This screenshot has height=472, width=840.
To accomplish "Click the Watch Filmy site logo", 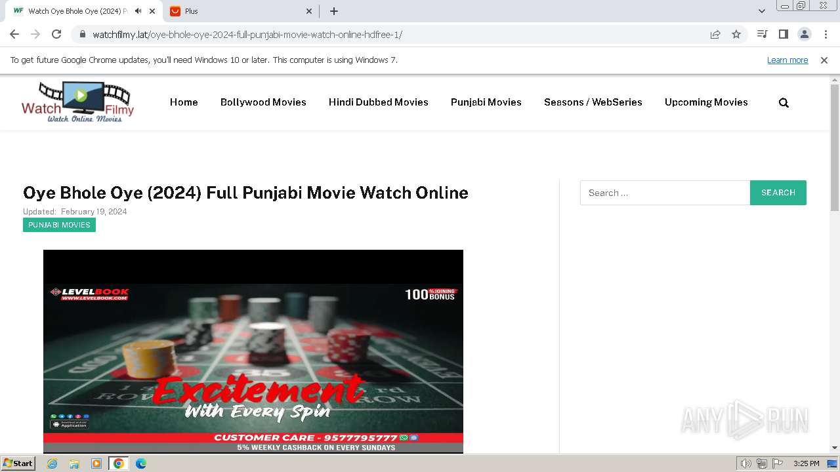I will (77, 102).
